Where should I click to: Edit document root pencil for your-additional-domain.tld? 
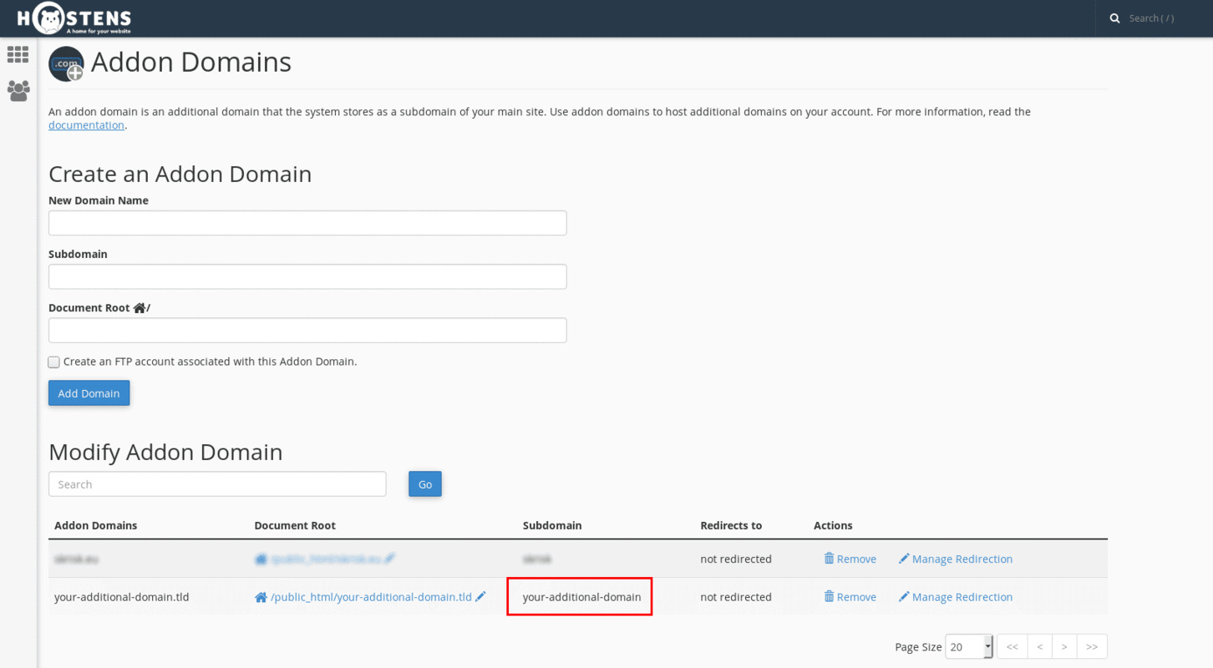pos(480,597)
